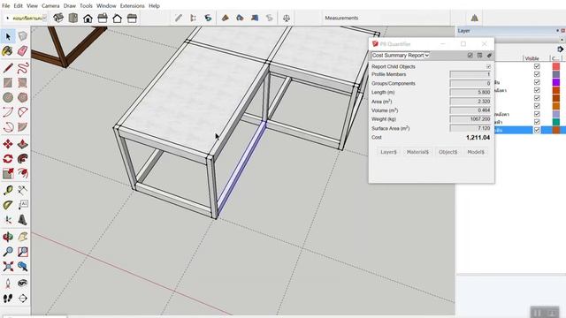The height and width of the screenshot is (318, 566).
Task: Click the red layer color swatch
Action: click(556, 66)
